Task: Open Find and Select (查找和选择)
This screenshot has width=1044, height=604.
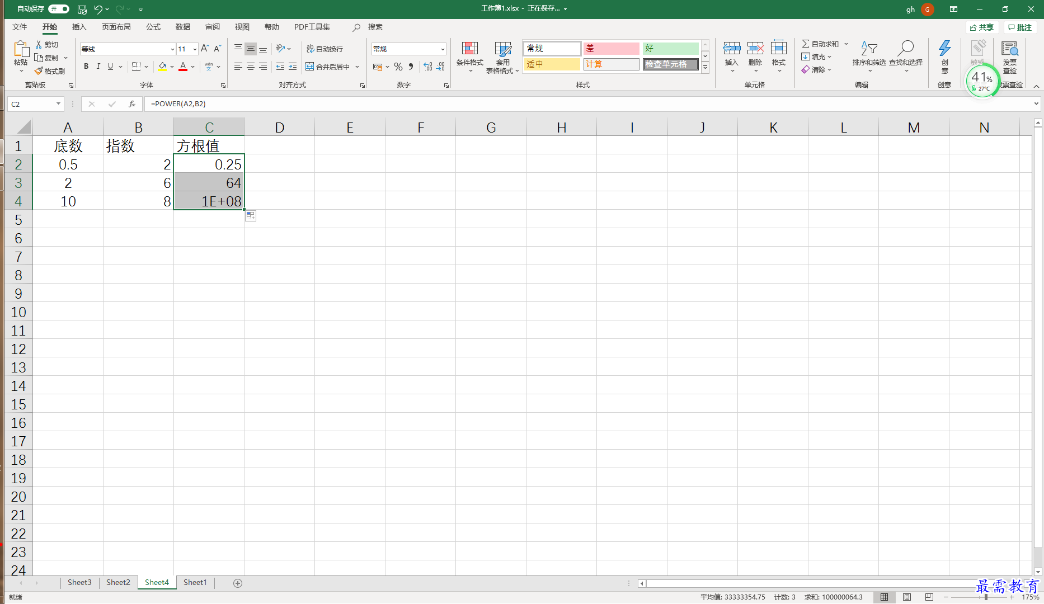Action: tap(906, 56)
